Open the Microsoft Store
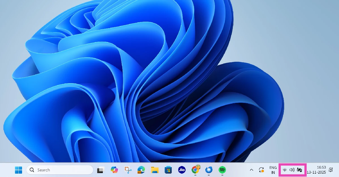 168,170
